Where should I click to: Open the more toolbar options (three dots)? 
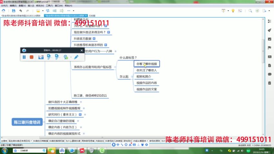pyautogui.click(x=69, y=11)
